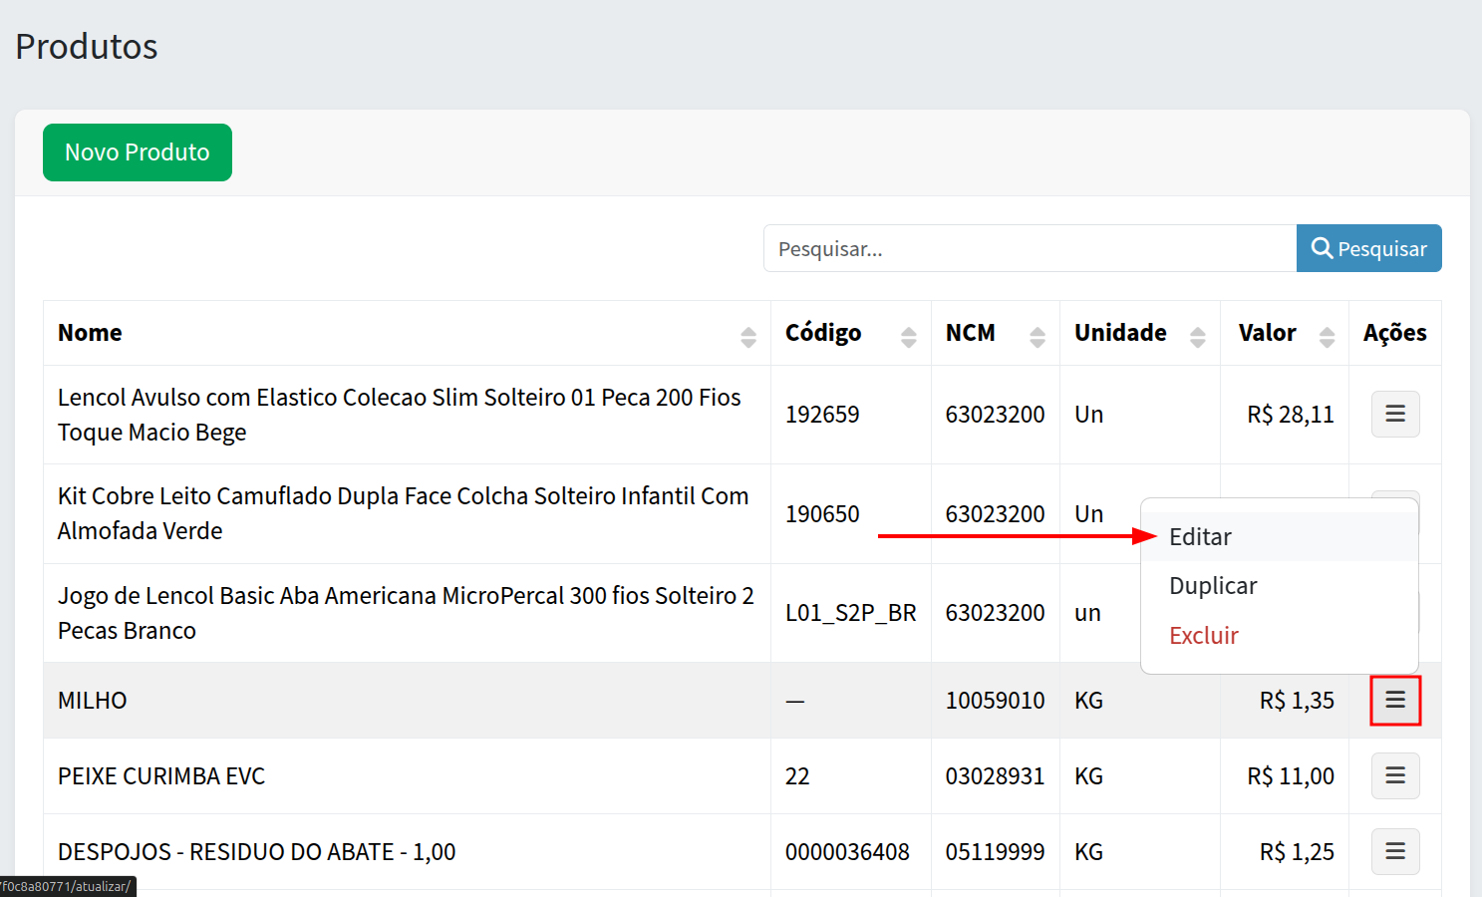The image size is (1482, 897).
Task: Open actions menu for MILHO product
Action: (x=1394, y=701)
